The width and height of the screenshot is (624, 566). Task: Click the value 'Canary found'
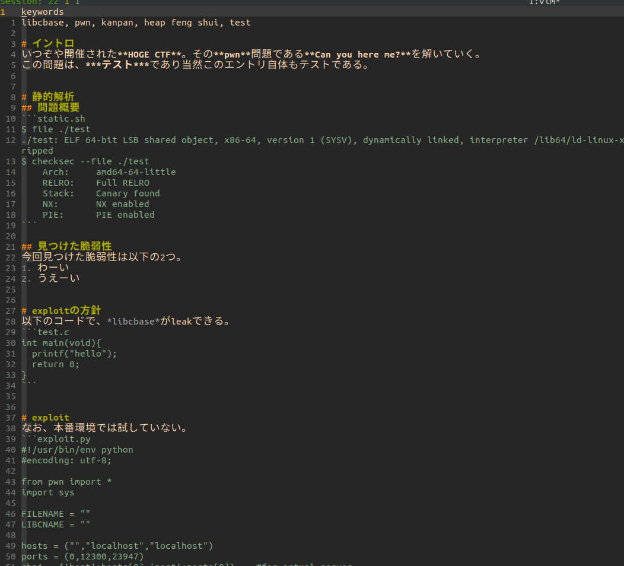click(128, 193)
